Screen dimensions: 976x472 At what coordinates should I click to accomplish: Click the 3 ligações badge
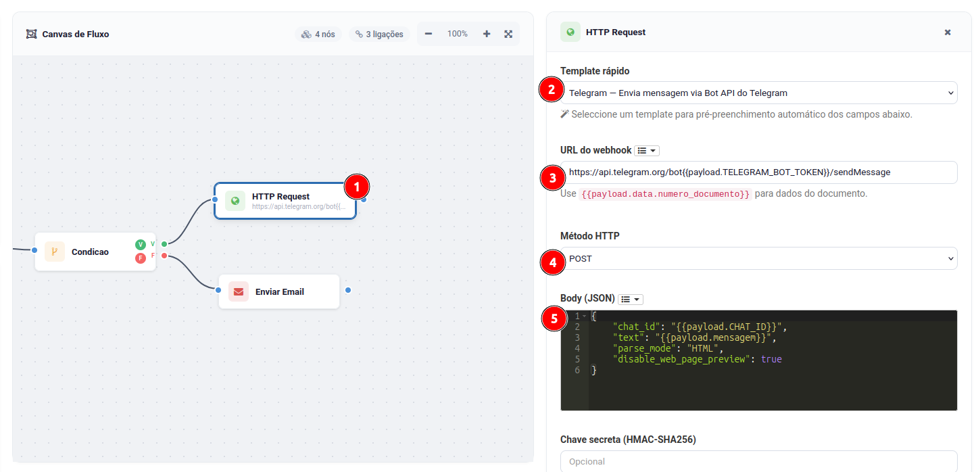379,34
